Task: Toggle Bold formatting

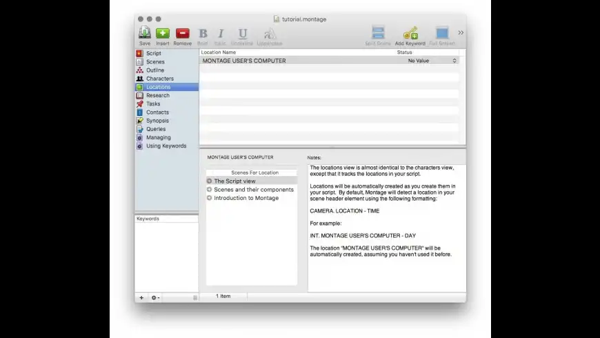Action: tap(203, 33)
